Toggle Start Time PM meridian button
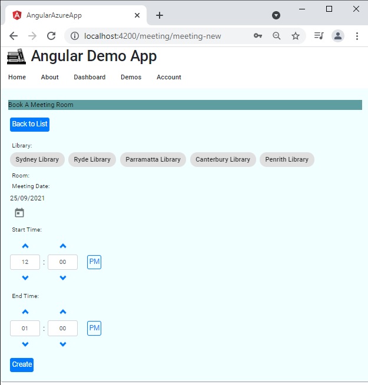The width and height of the screenshot is (368, 385). tap(94, 262)
